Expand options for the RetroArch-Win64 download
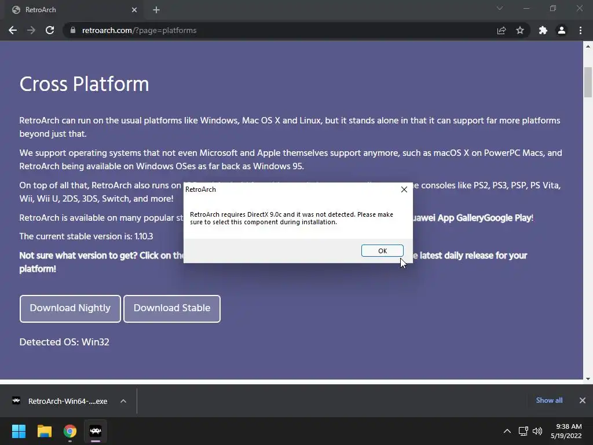The height and width of the screenshot is (445, 593). point(123,401)
